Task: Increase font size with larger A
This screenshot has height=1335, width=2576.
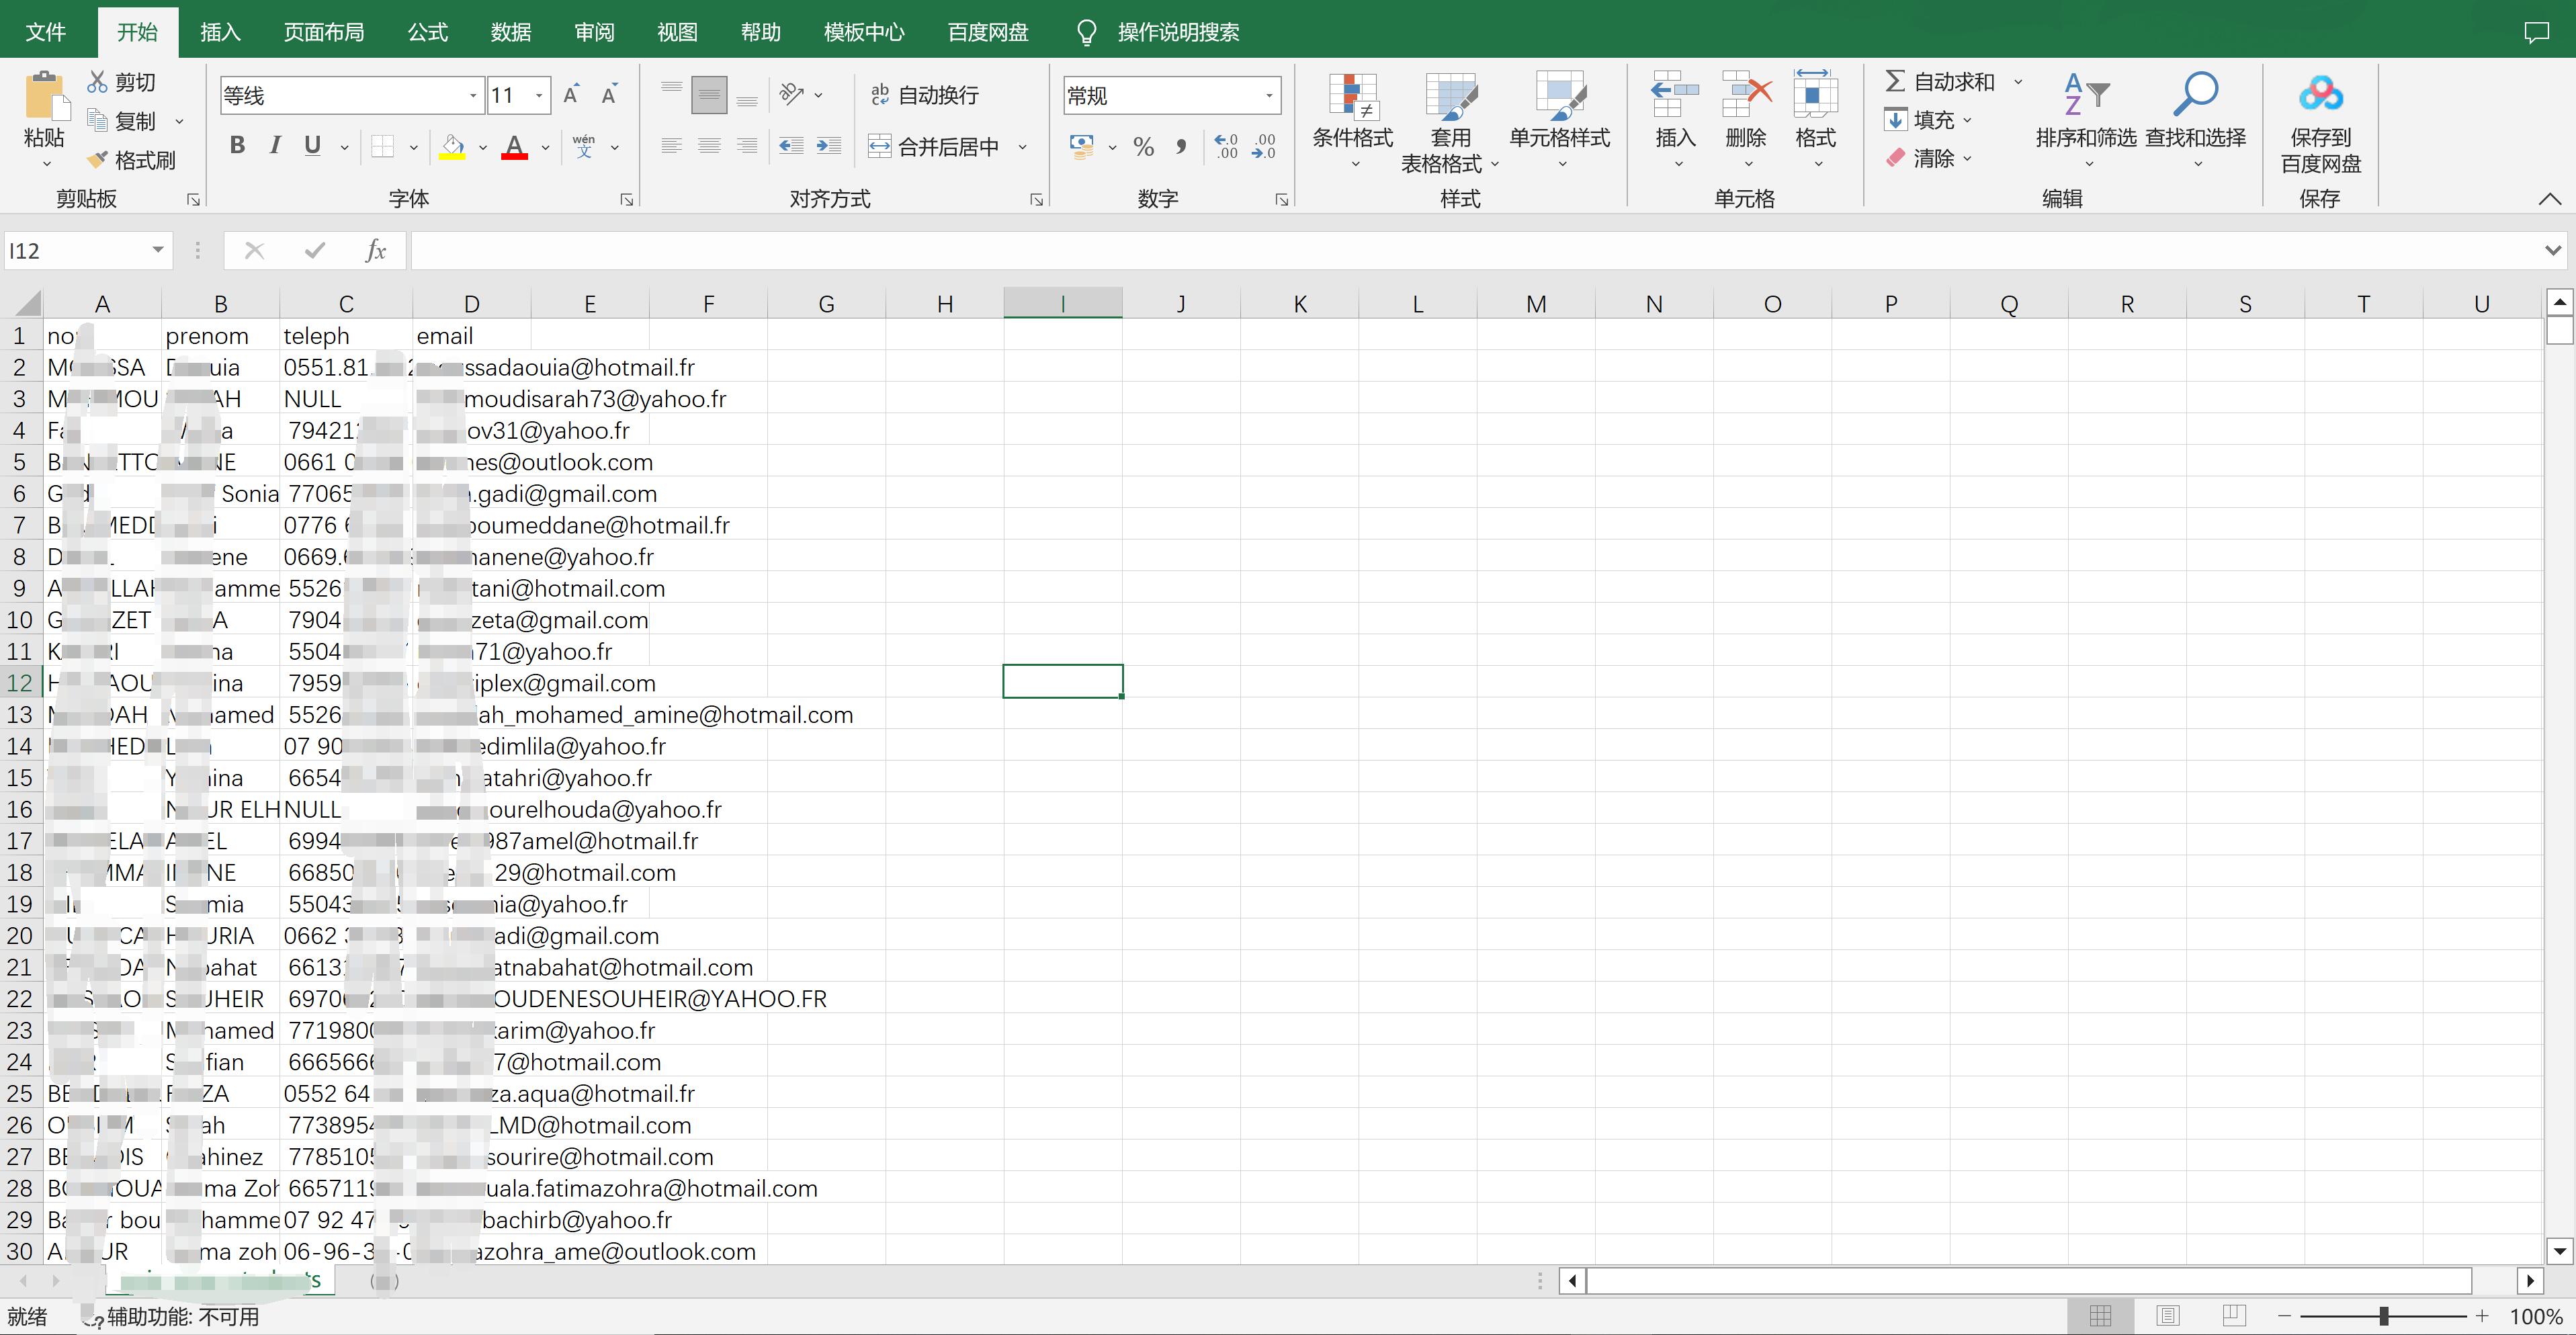Action: [571, 95]
